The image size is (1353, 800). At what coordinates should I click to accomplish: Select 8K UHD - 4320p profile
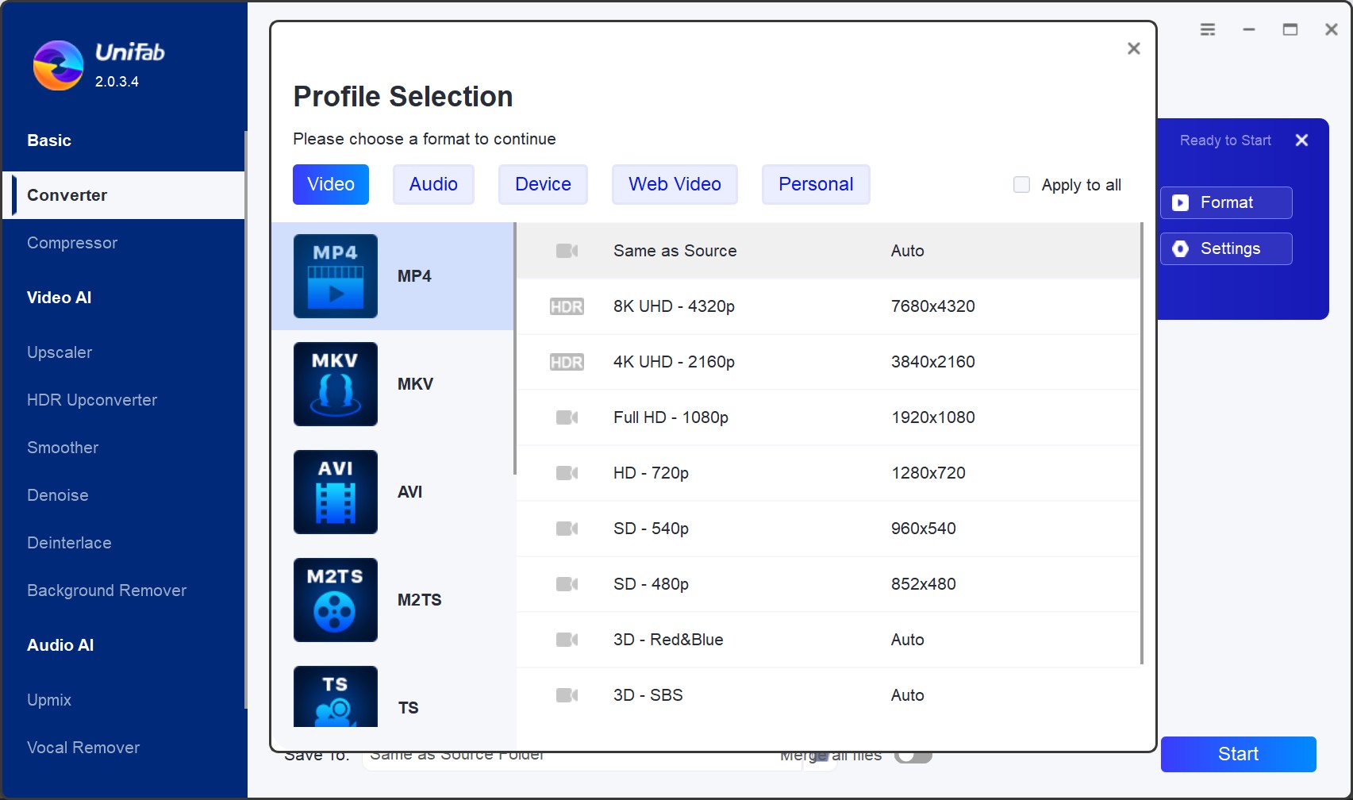point(828,306)
